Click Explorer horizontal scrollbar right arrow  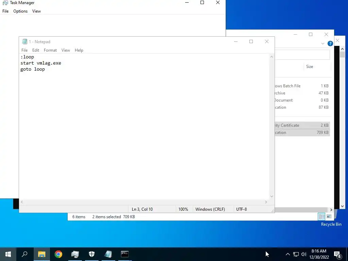[x=331, y=210]
